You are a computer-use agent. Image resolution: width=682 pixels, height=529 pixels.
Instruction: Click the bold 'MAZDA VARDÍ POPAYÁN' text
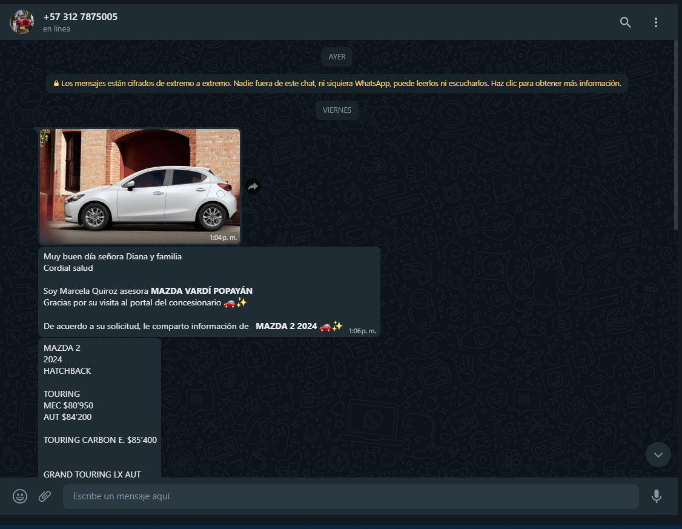[x=201, y=291]
